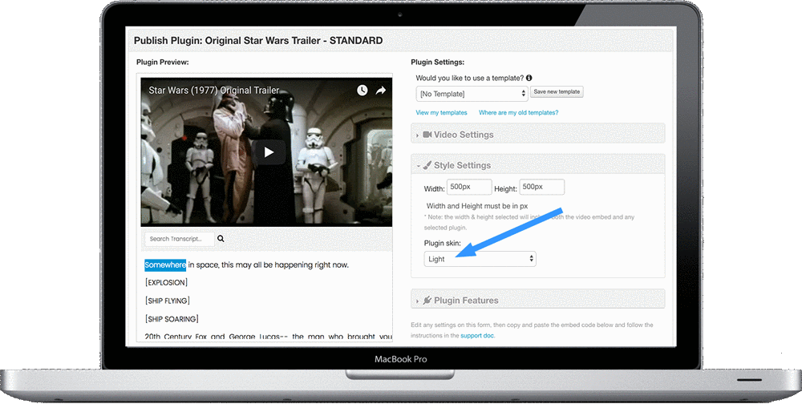Click Save new template button

pos(557,92)
